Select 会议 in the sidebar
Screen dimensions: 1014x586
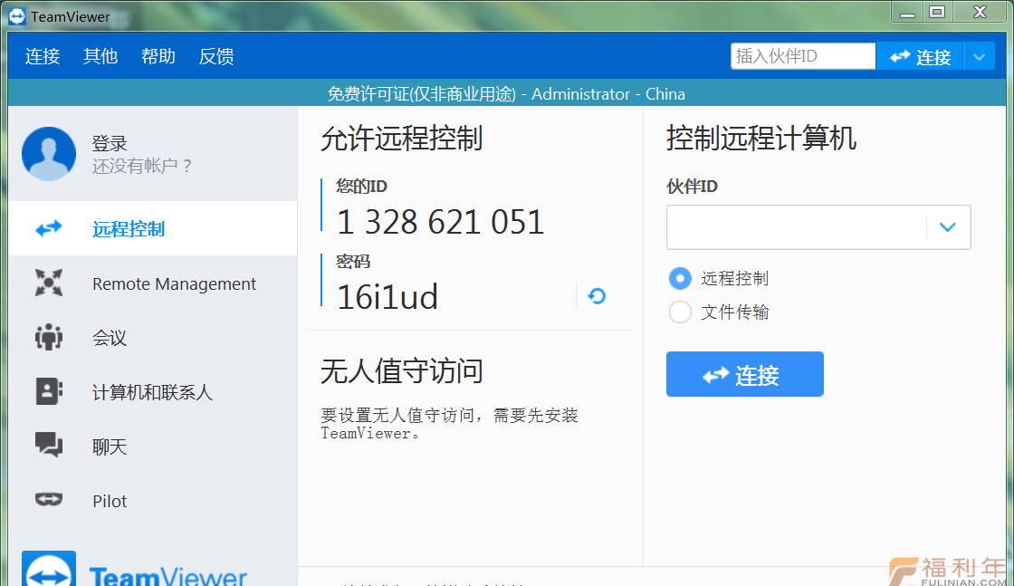[153, 337]
